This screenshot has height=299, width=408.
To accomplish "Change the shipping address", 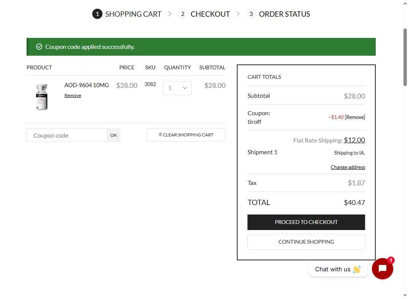I will [x=348, y=167].
